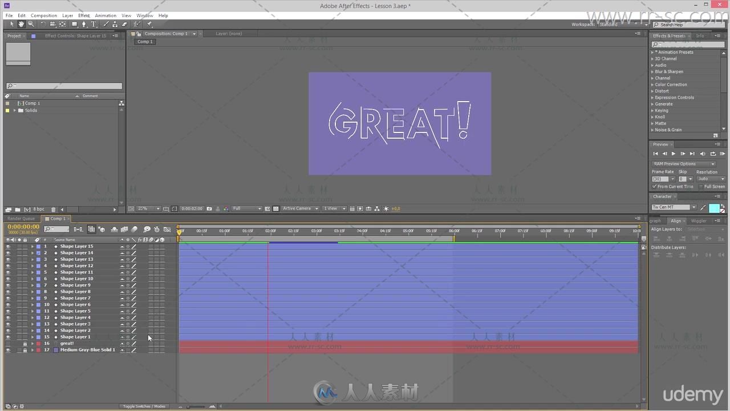Play the preview with Play button
This screenshot has width=730, height=411.
674,154
